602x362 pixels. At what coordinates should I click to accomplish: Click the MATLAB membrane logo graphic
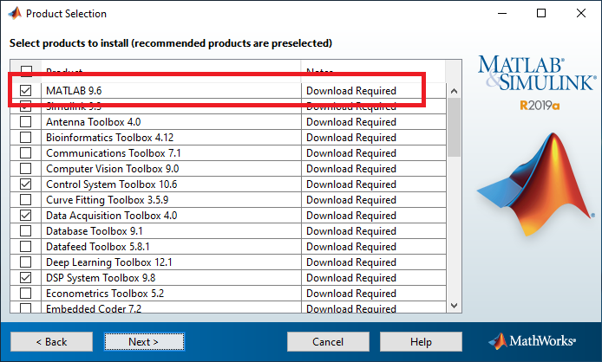coord(535,184)
